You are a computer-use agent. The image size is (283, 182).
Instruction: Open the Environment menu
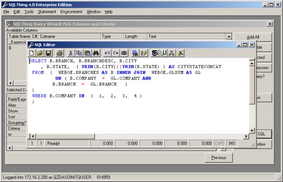(x=71, y=12)
